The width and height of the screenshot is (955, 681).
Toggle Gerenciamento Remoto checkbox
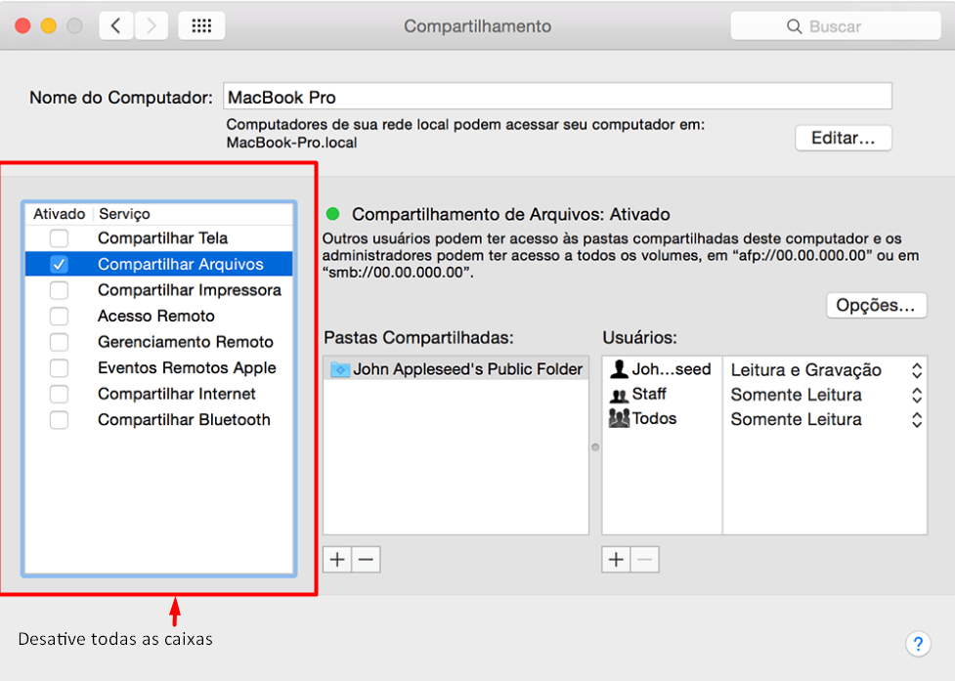click(59, 342)
